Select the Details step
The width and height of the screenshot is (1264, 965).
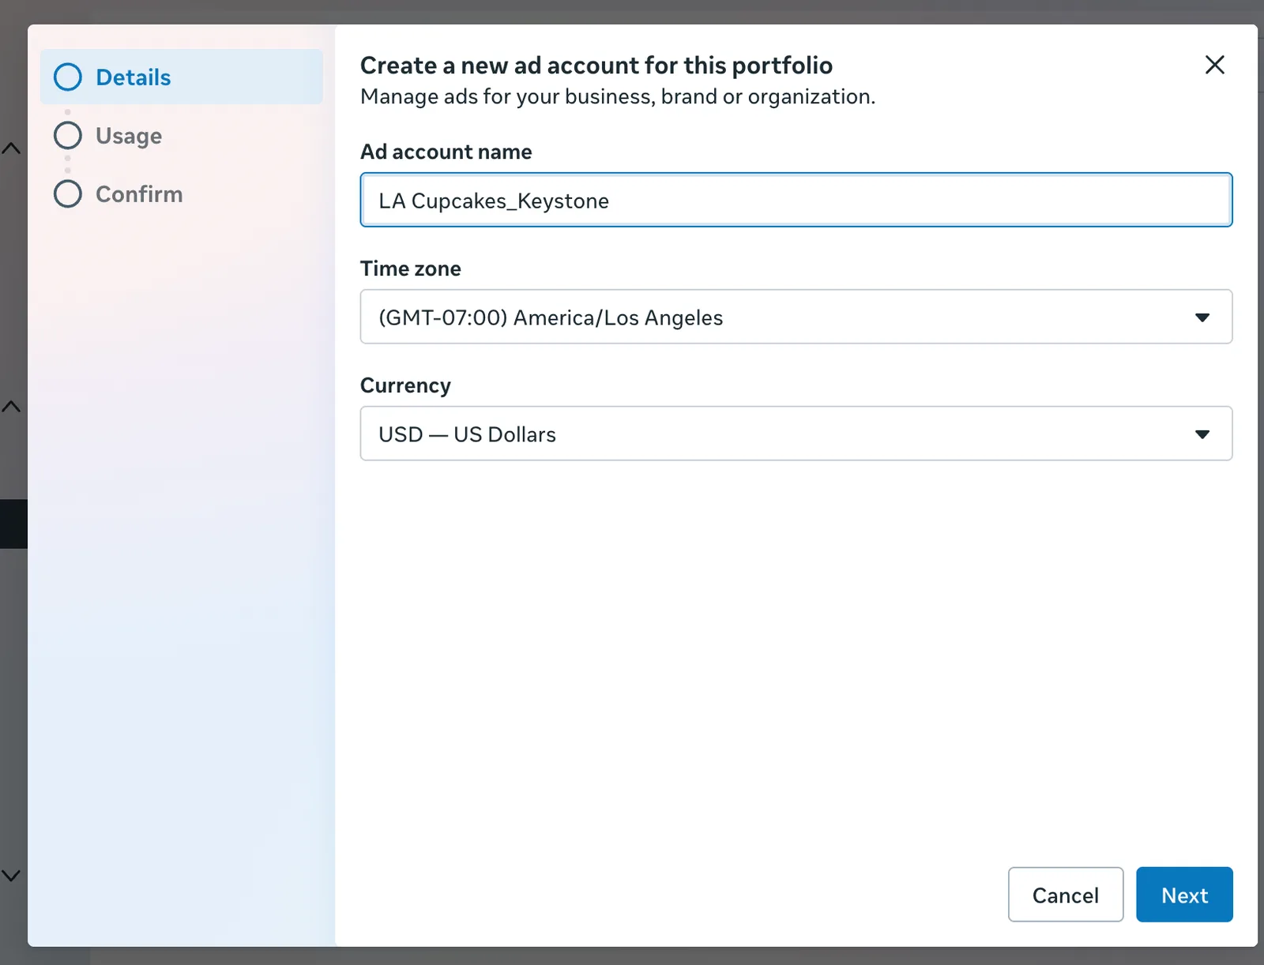tap(182, 77)
